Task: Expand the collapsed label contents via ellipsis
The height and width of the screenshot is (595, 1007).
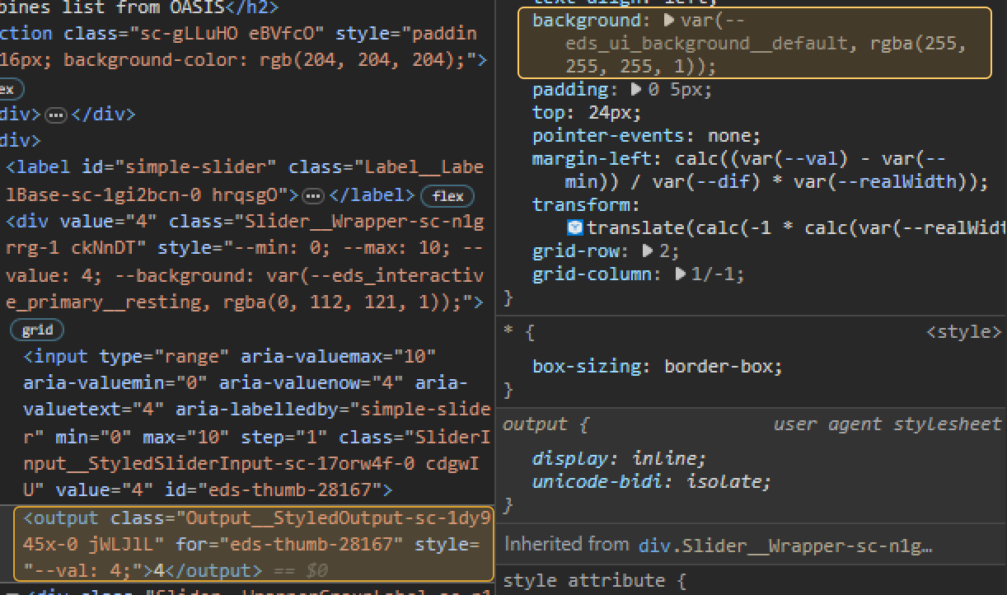Action: coord(312,195)
